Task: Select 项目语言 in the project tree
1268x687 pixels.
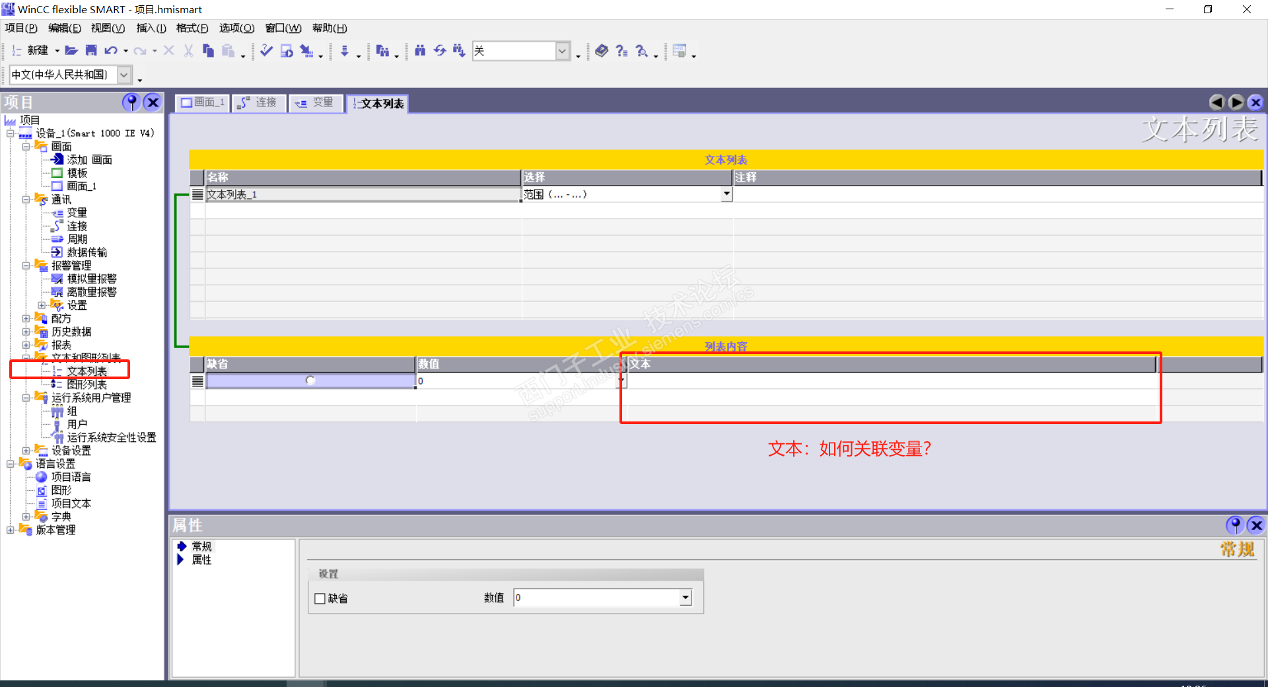Action: [x=71, y=477]
